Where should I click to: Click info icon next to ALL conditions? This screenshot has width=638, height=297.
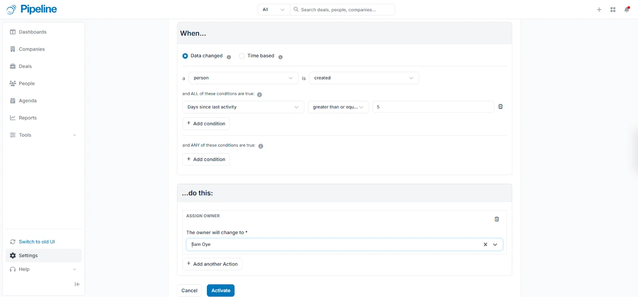tap(260, 95)
